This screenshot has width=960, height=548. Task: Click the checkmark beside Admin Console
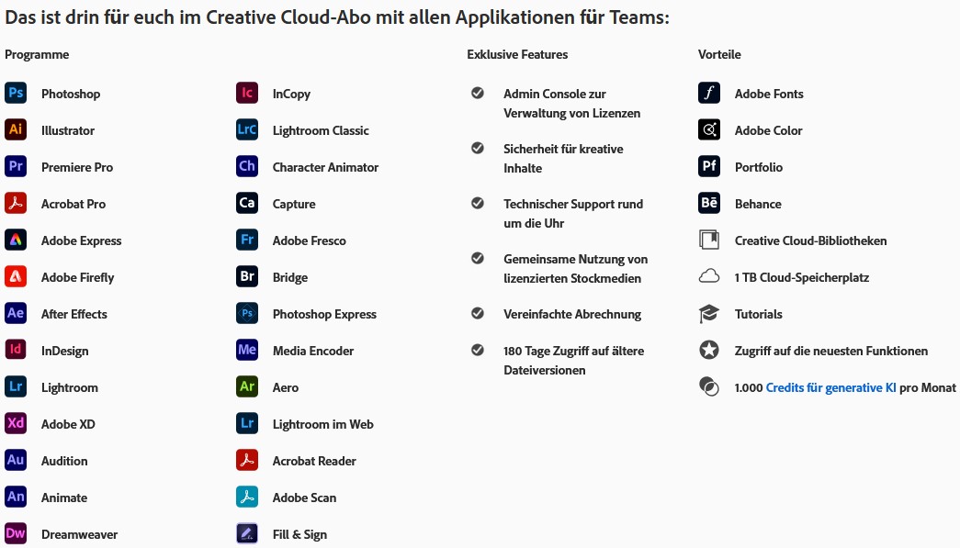point(478,93)
